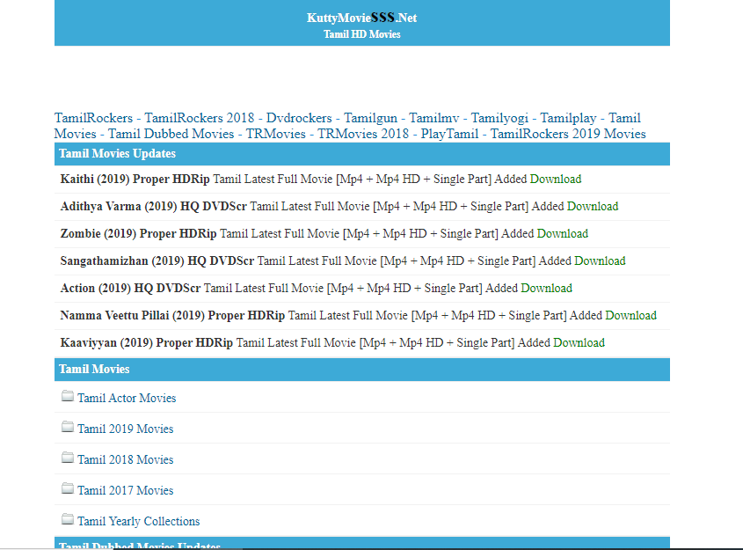Click the folder icon beside Tamil Yearly Collections
This screenshot has width=743, height=550.
pos(68,519)
